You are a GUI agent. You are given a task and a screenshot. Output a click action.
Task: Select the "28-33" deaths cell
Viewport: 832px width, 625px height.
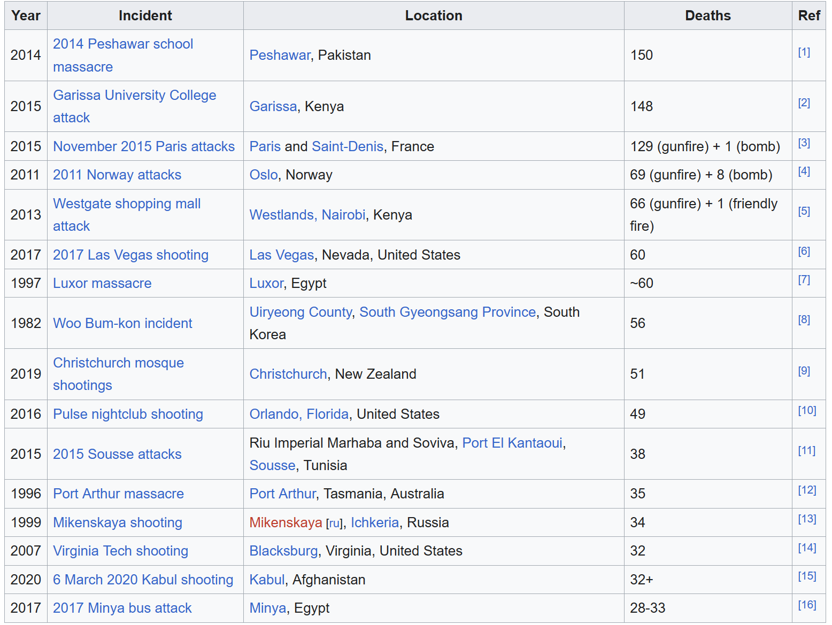pos(708,608)
